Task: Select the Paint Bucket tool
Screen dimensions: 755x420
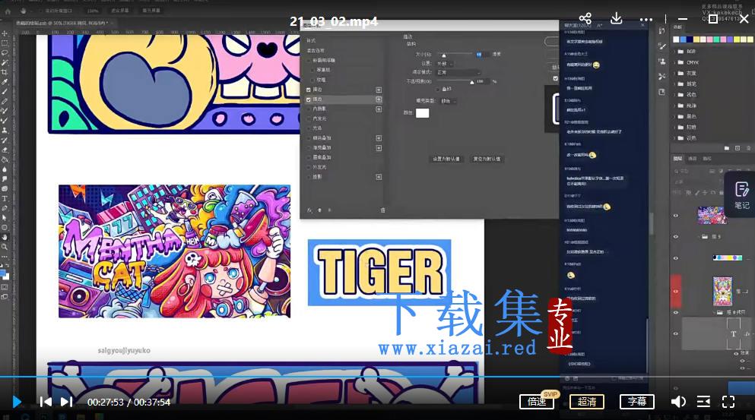Action: point(5,159)
